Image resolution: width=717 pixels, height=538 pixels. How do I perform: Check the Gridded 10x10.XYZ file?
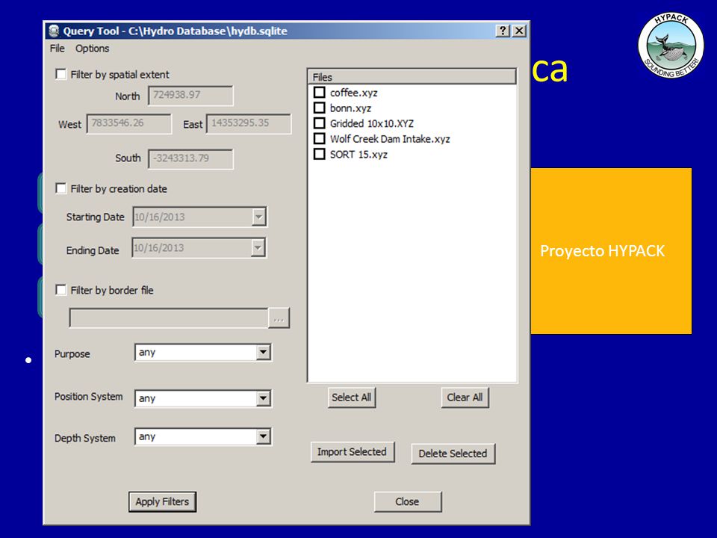click(x=319, y=123)
